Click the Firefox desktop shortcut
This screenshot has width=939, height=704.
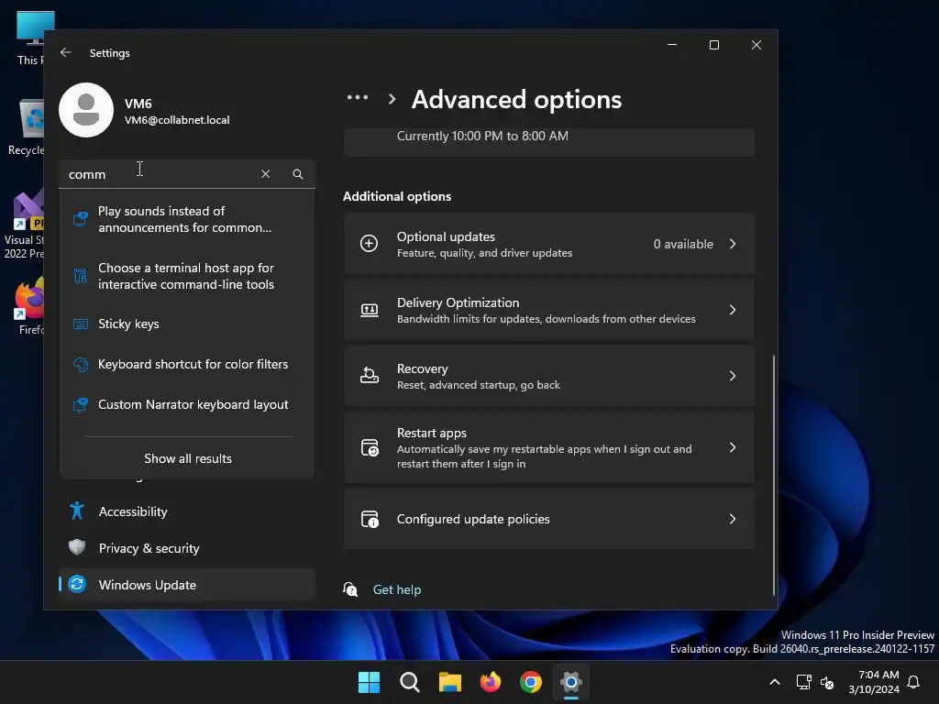(30, 306)
